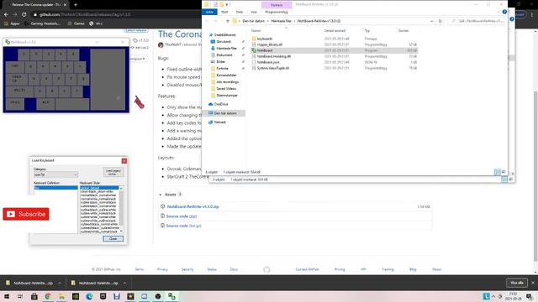The width and height of the screenshot is (538, 302).
Task: Sort files by Senast ändrad column
Action: [335, 31]
